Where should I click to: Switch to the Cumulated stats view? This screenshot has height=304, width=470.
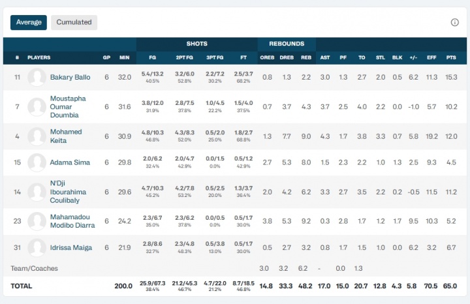point(74,22)
